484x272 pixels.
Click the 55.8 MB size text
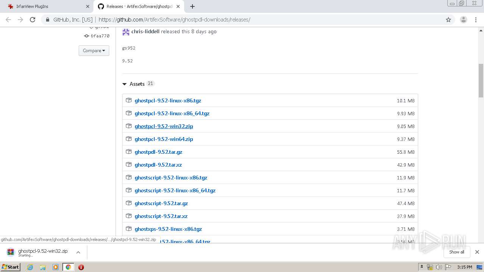pos(406,152)
